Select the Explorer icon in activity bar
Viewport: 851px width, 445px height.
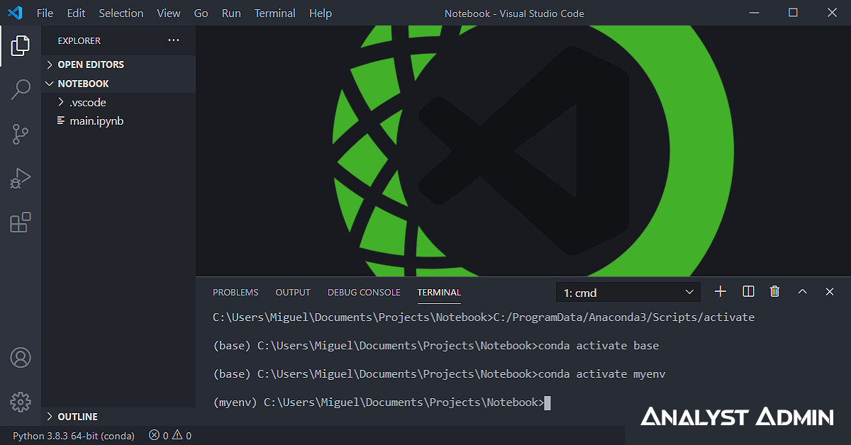pos(21,45)
